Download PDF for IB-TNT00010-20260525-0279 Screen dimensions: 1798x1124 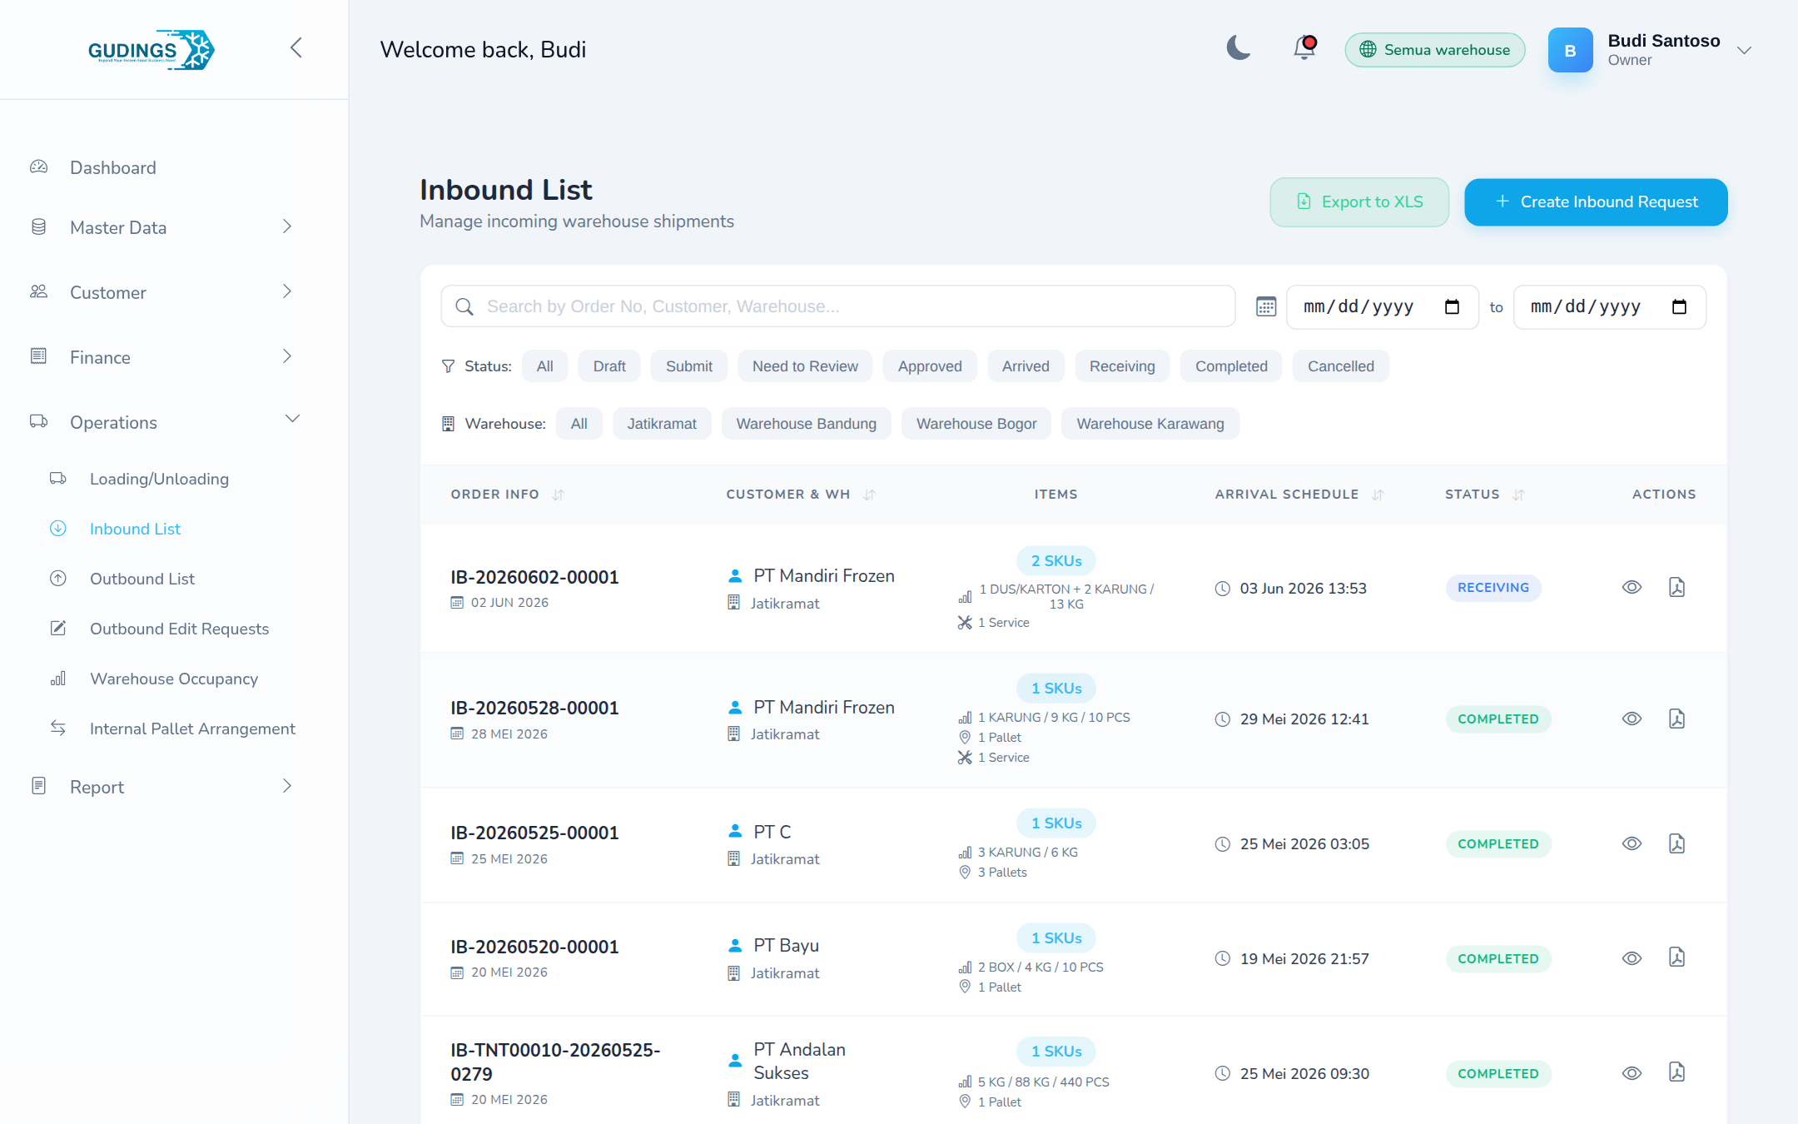click(1676, 1072)
